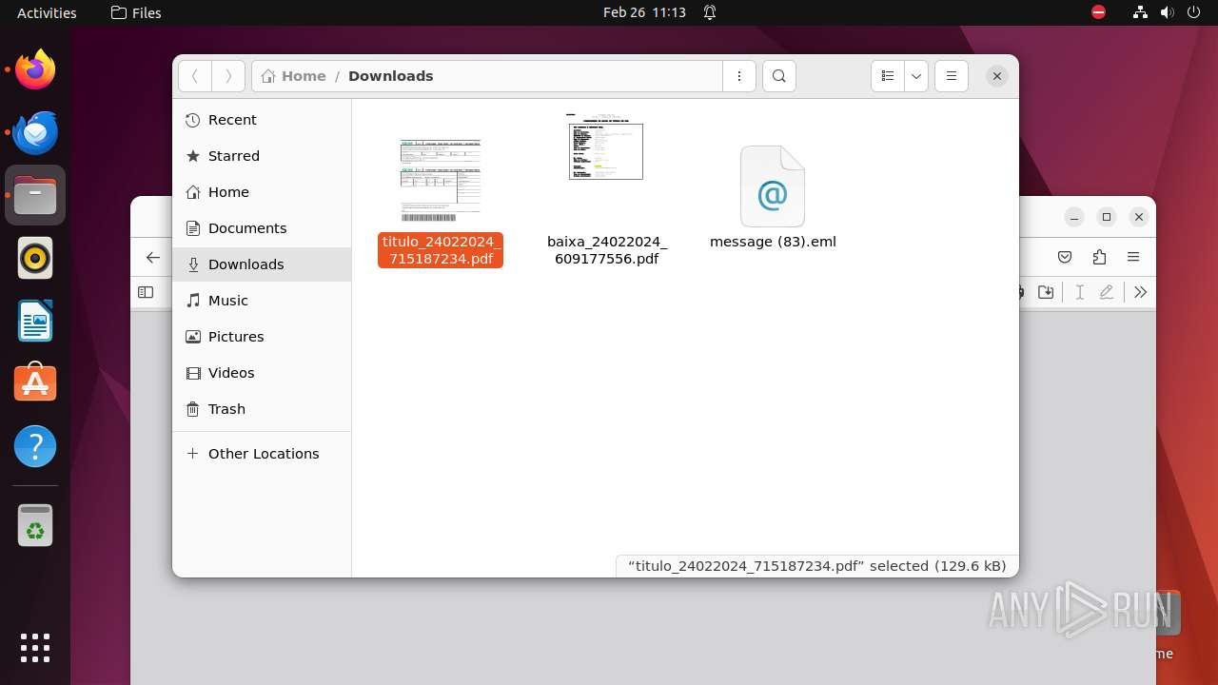This screenshot has height=685, width=1218.
Task: Open Music folder in sidebar
Action: 262,301
